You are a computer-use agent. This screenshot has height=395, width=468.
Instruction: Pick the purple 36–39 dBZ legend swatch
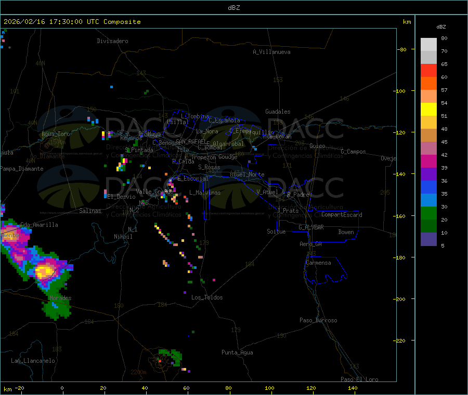pyautogui.click(x=428, y=174)
